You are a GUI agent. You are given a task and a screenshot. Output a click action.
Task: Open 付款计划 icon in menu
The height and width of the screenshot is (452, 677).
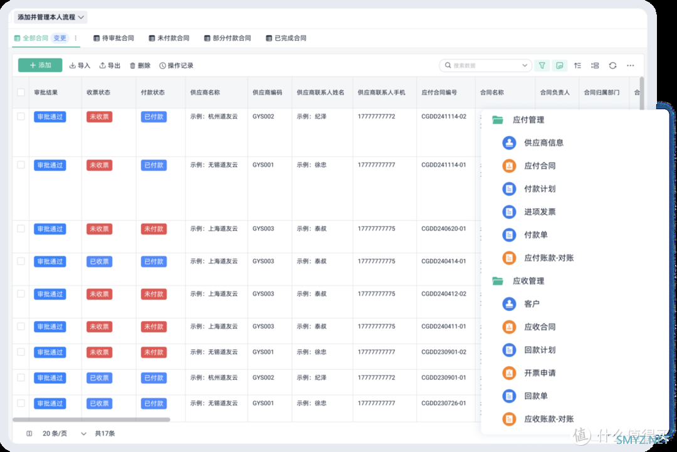coord(509,189)
